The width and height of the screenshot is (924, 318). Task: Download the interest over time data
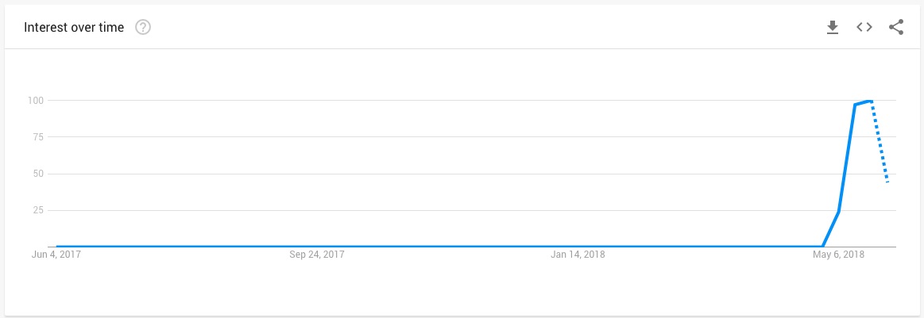pyautogui.click(x=833, y=28)
